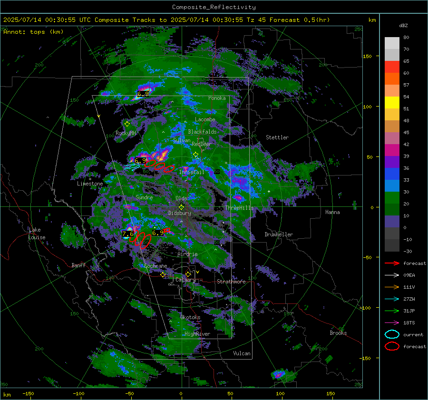Click the HighRiver city label

point(197,334)
